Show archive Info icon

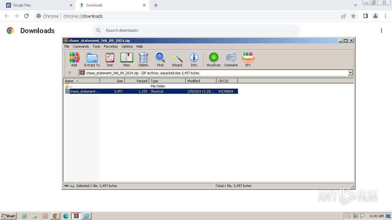(x=194, y=60)
